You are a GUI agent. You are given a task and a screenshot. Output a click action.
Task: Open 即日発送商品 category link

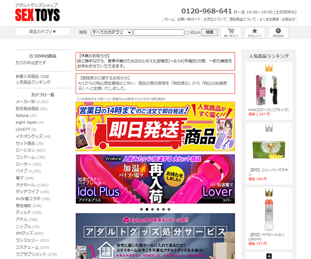[27, 109]
